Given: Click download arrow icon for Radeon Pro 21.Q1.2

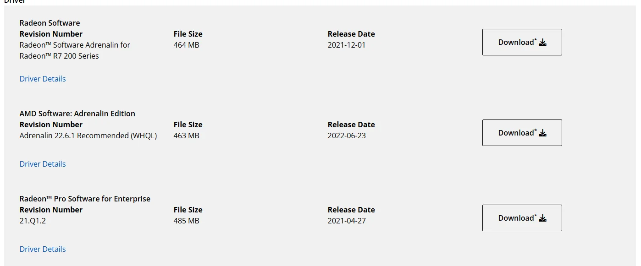Looking at the screenshot, I should [x=543, y=218].
